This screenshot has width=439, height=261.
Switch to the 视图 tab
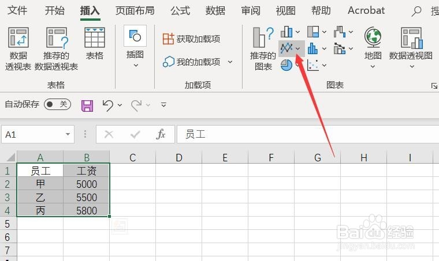click(285, 10)
